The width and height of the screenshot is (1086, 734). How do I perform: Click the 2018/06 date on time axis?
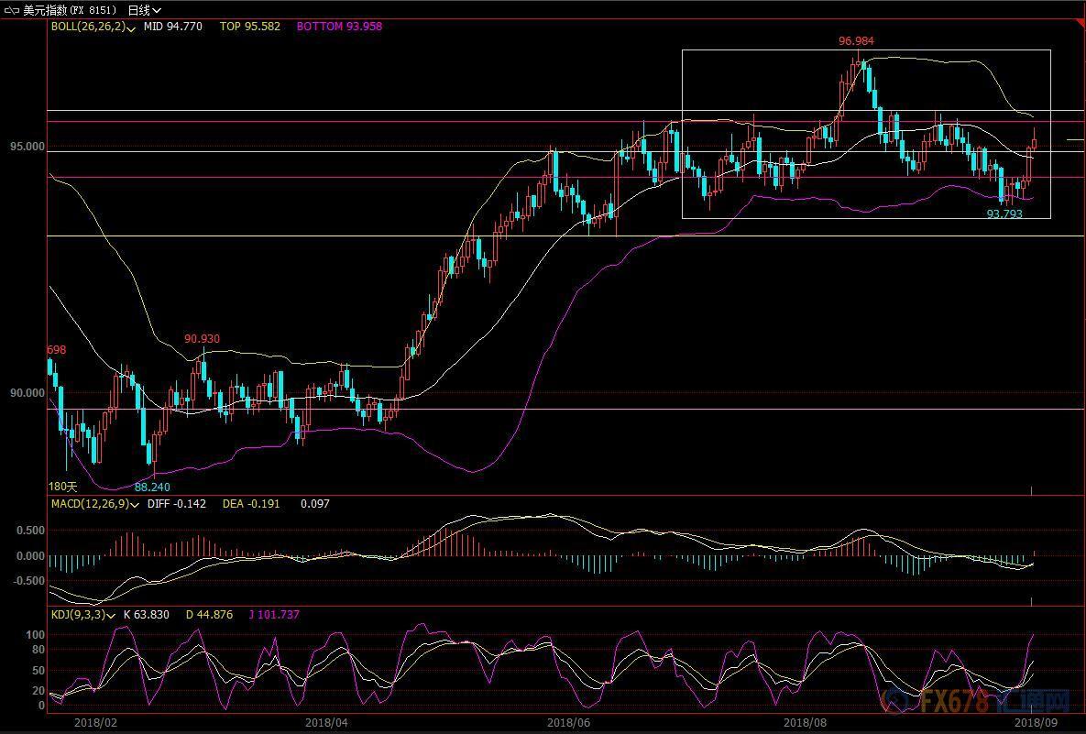(x=567, y=722)
